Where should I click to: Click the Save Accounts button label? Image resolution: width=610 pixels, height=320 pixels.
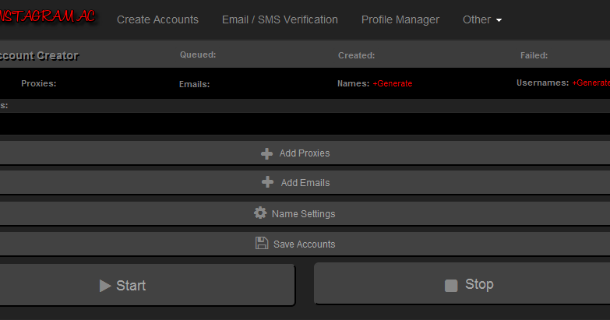tap(304, 244)
